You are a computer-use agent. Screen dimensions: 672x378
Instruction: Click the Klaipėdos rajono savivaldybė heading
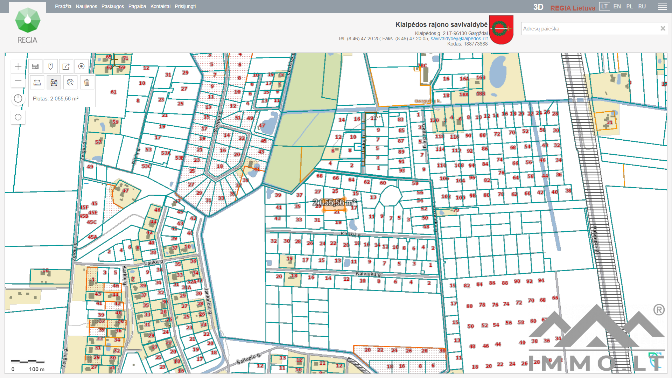[441, 24]
